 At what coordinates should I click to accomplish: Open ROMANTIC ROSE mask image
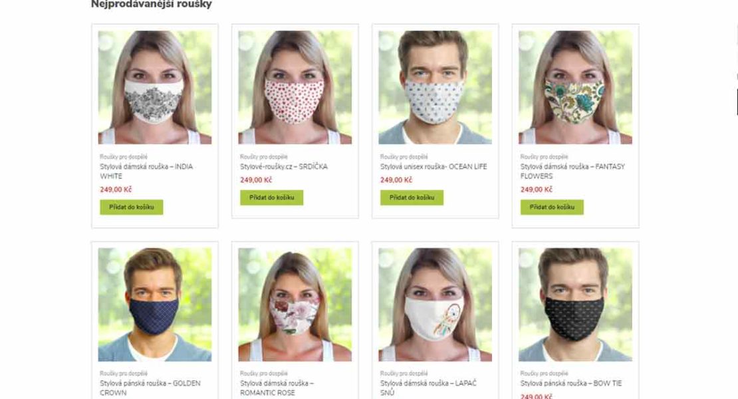pyautogui.click(x=295, y=305)
